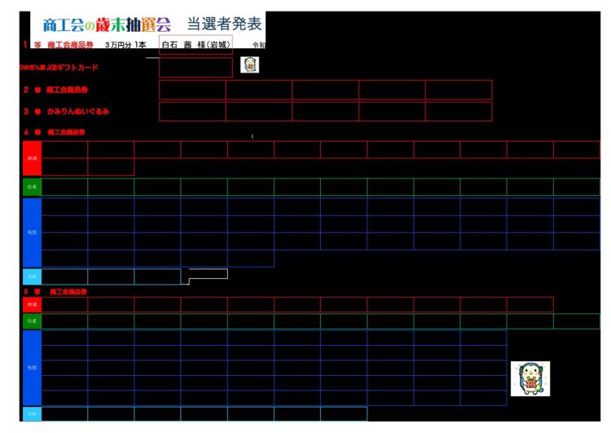Screen dimensions: 611x433
Task: Select the green 生名 label in the 4等 section
Action: [x=32, y=187]
